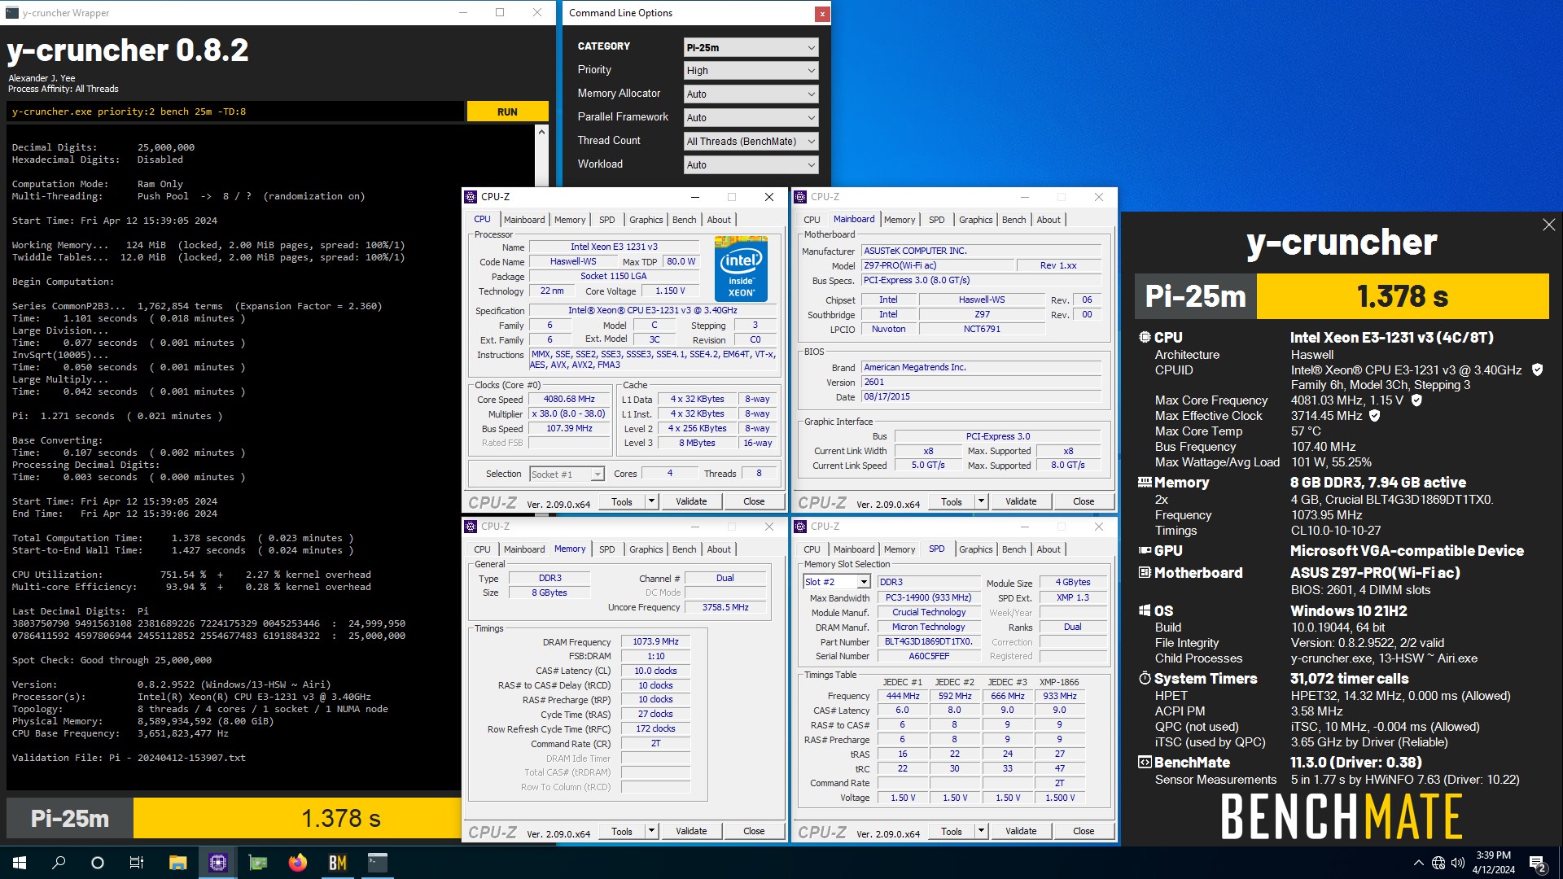Open the Tools arrow menu in the CPU-Z window showing the SPD tab
1563x879 pixels.
pyautogui.click(x=981, y=832)
